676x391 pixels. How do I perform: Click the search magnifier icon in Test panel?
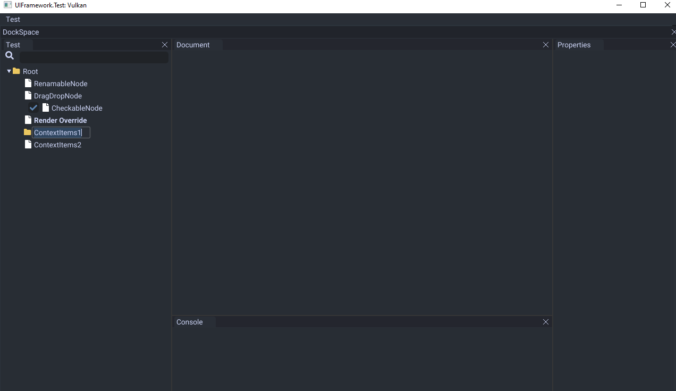tap(9, 55)
